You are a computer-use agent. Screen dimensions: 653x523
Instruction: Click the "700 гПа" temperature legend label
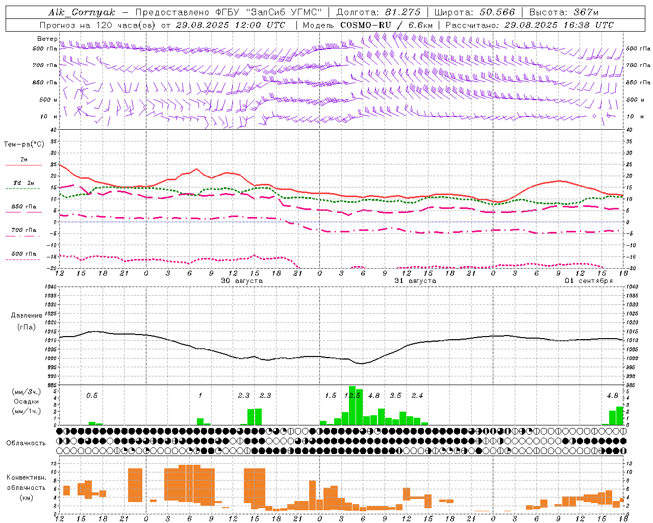pyautogui.click(x=24, y=230)
